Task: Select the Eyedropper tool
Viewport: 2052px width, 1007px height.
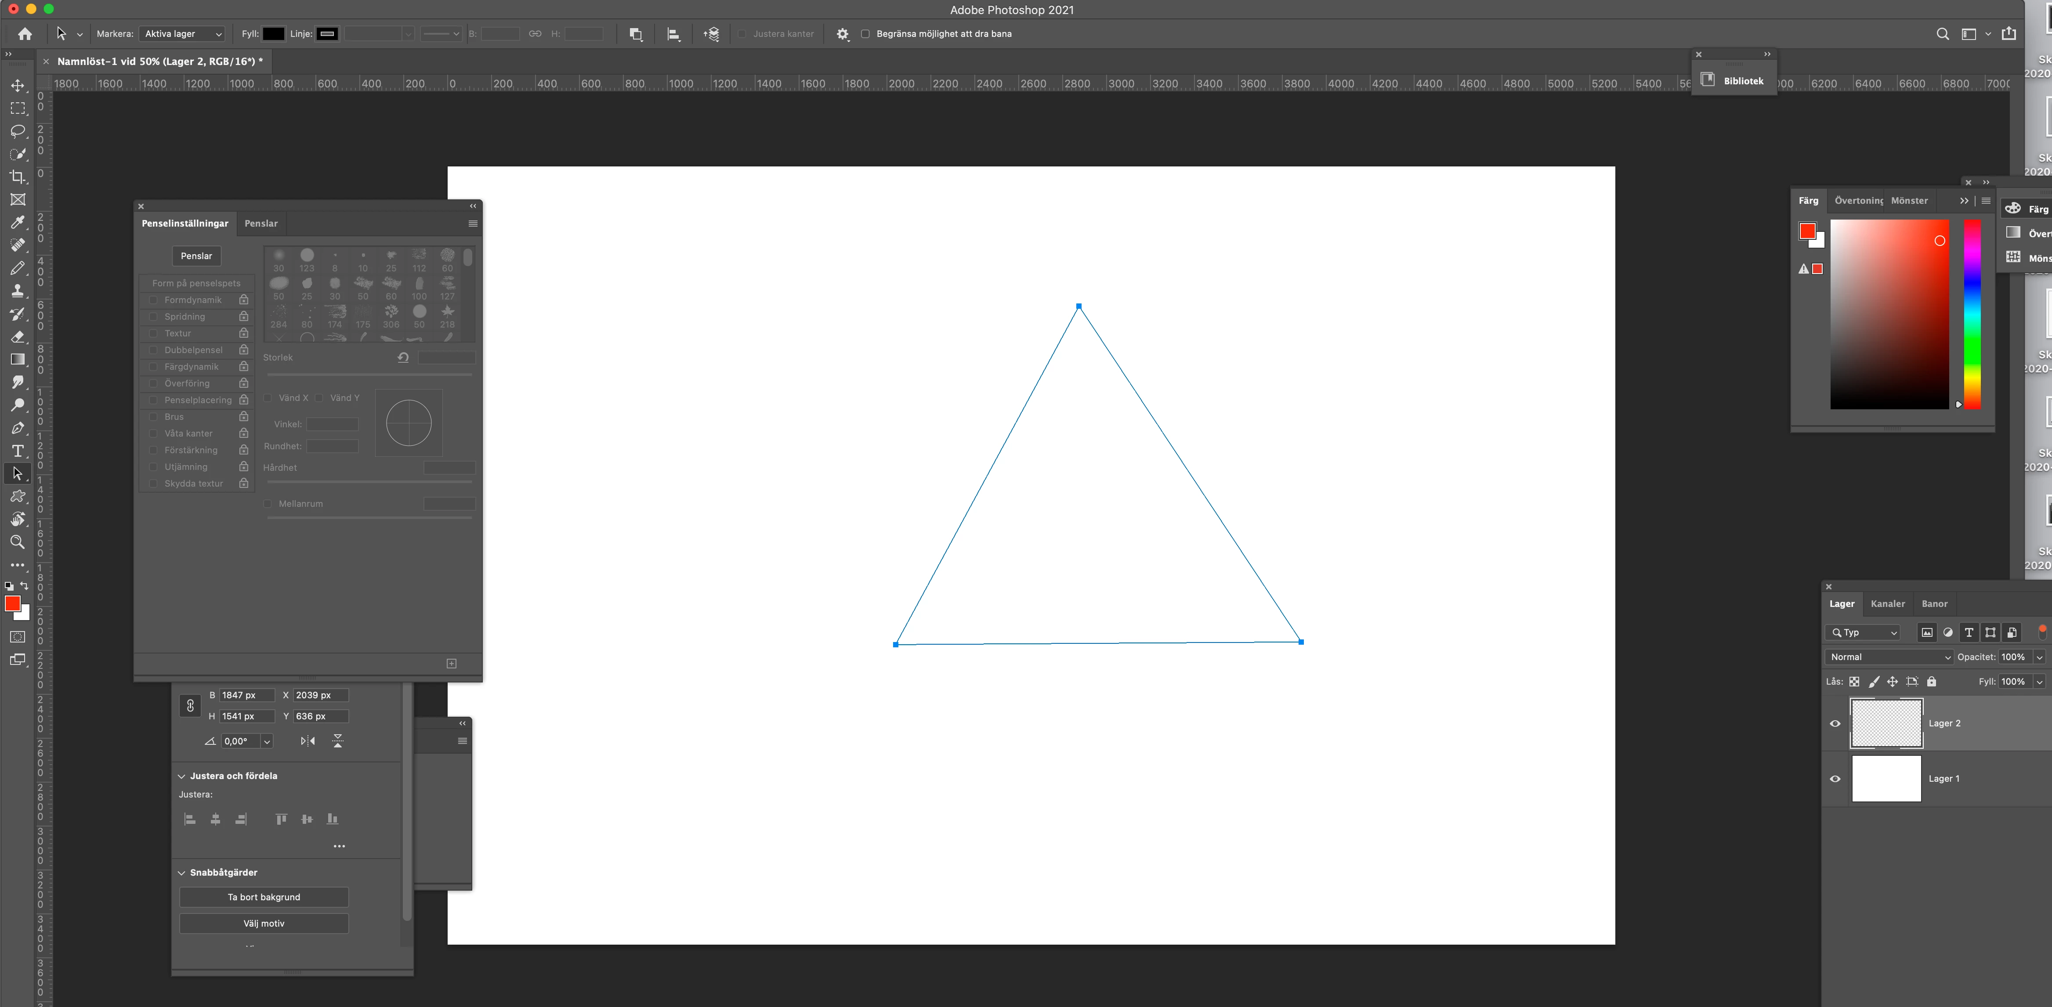Action: 18,222
